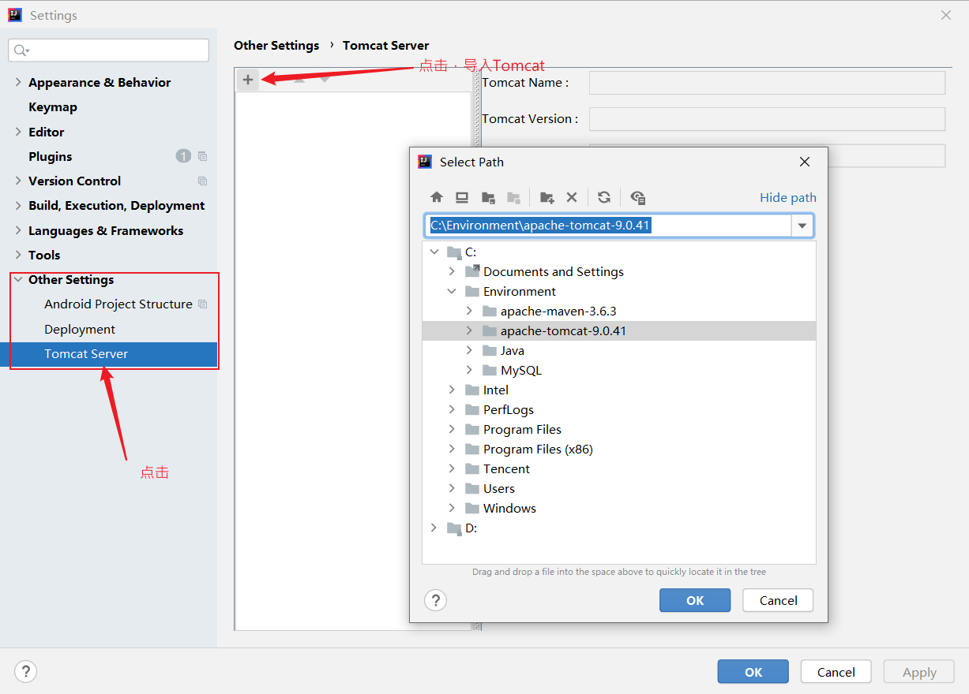Open the Plugins settings page
969x694 pixels.
click(51, 156)
